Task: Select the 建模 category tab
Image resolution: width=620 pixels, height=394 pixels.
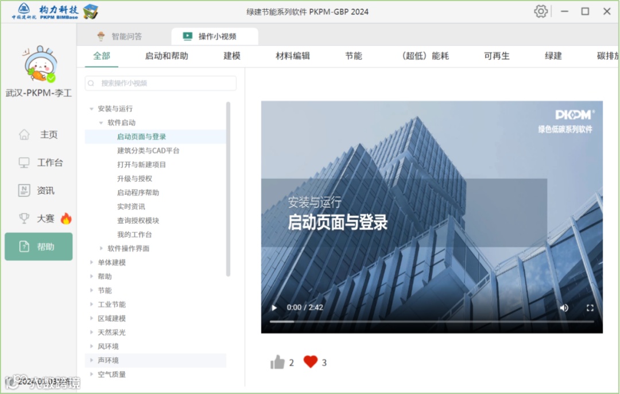Action: (x=232, y=56)
